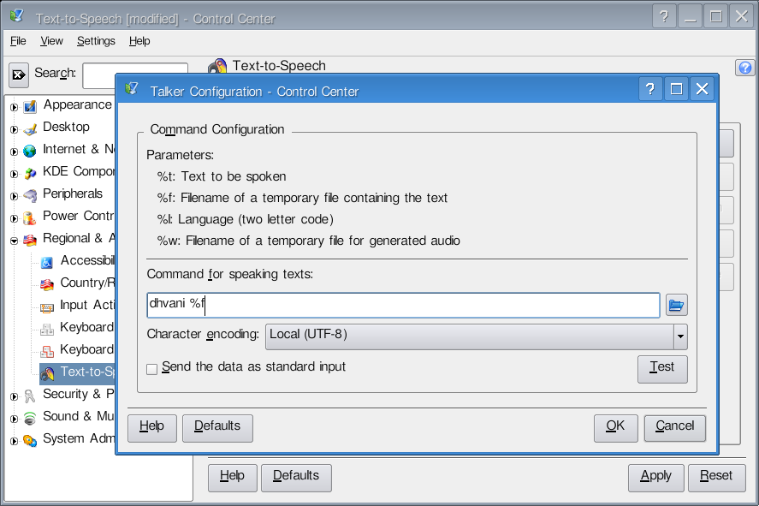Clear the search field with the arrow icon
Screen dimensions: 759x506
(19, 75)
